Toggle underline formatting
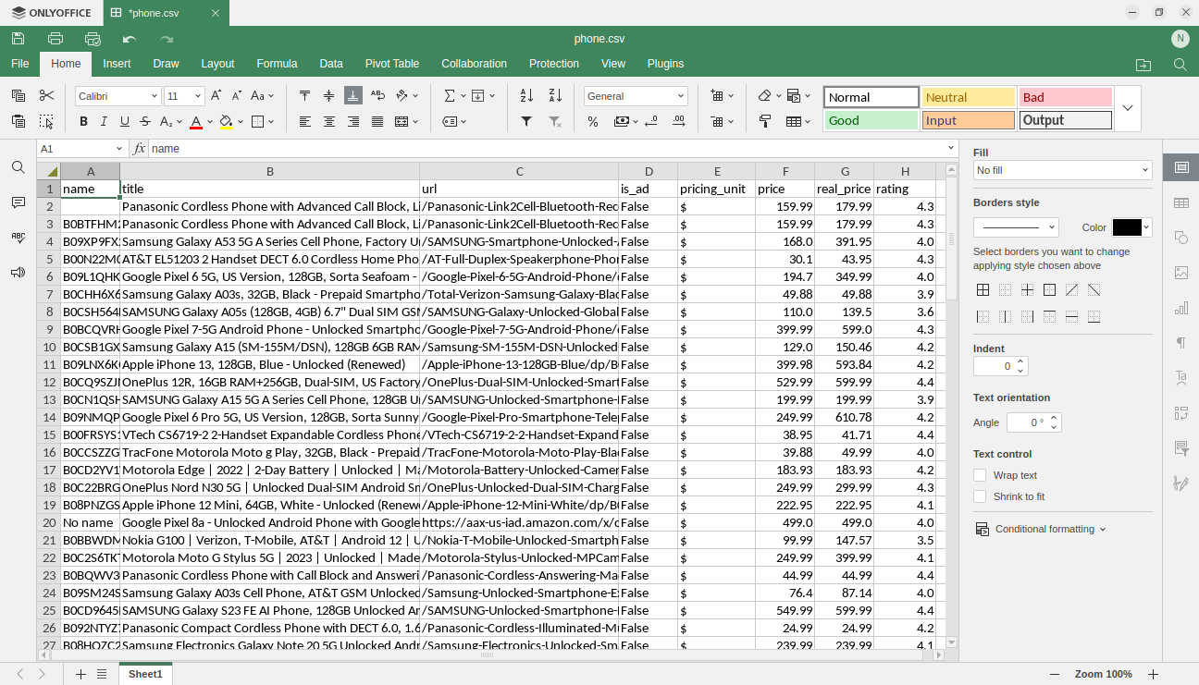This screenshot has height=685, width=1199. pyautogui.click(x=124, y=121)
